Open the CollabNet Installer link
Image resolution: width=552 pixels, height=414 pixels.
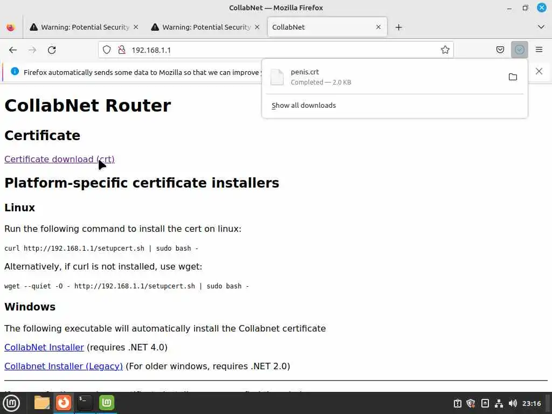44,347
